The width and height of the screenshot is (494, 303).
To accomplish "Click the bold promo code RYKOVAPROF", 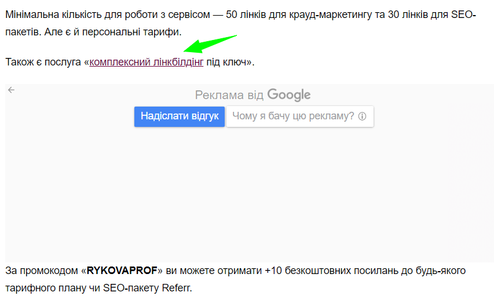I will (122, 271).
